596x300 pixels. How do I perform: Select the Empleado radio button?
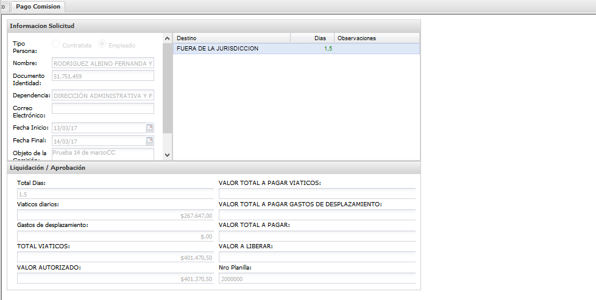[102, 44]
